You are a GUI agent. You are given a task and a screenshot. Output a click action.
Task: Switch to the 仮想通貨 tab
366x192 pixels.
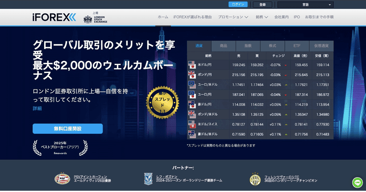coord(321,46)
